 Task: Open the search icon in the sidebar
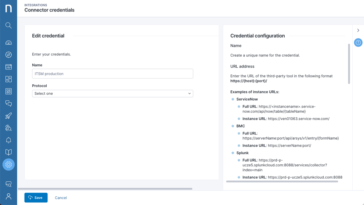(x=9, y=26)
